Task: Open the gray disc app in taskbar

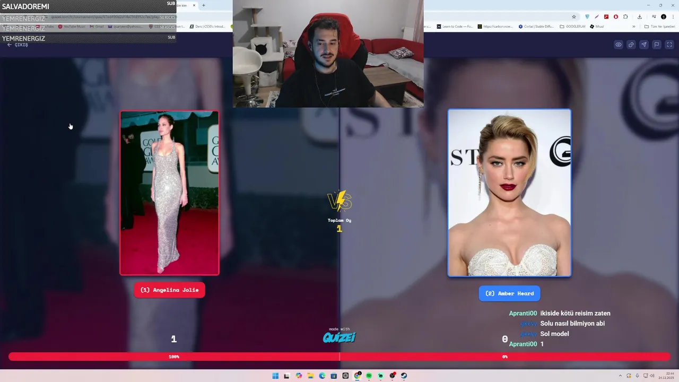Action: [x=345, y=376]
